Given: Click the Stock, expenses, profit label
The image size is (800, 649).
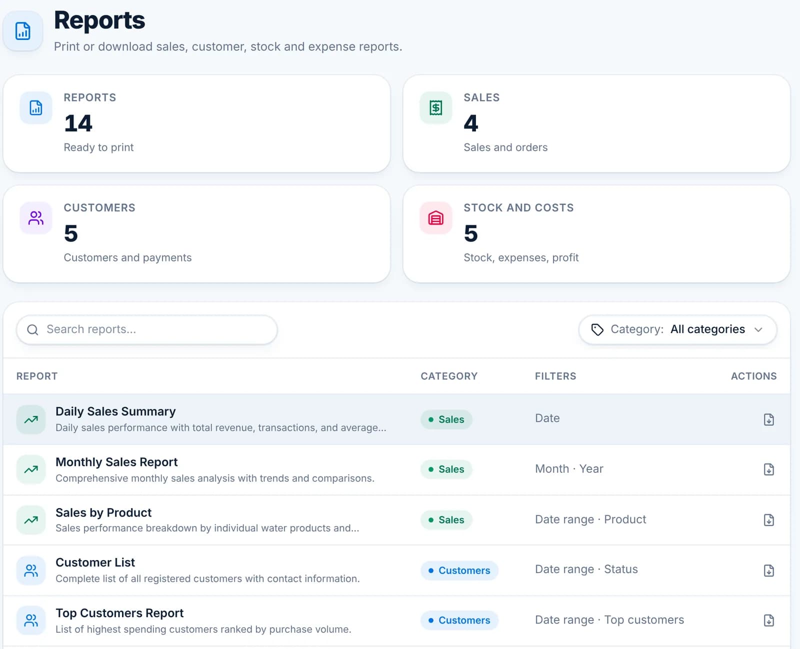Looking at the screenshot, I should (521, 257).
